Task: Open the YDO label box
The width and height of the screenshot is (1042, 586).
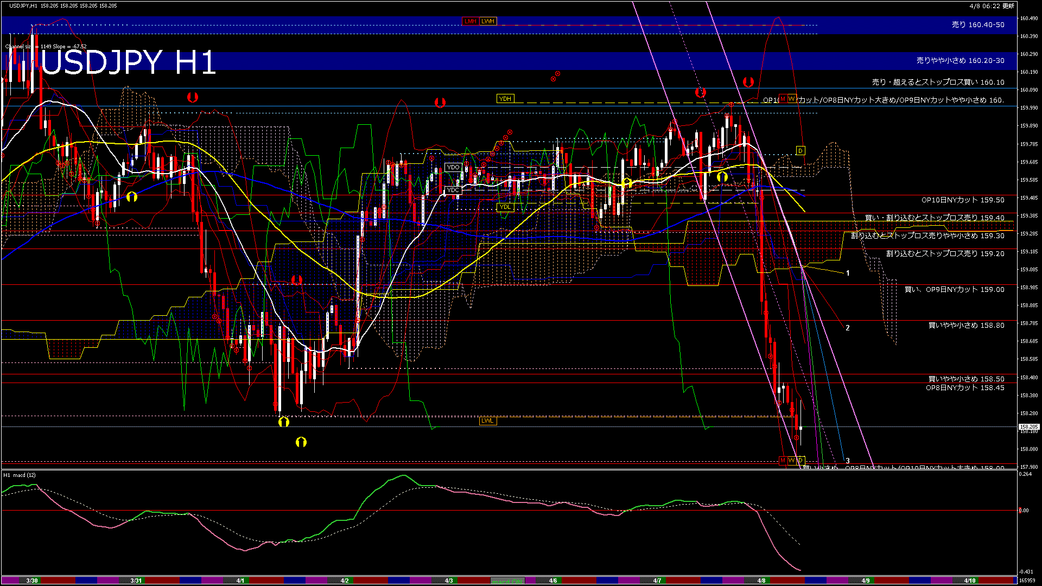Action: coord(453,168)
